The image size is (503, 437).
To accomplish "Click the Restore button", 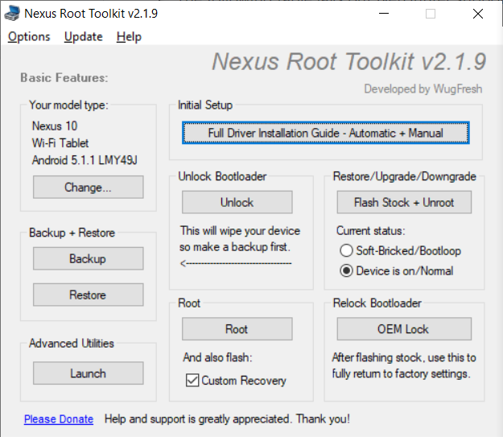I will coord(89,295).
